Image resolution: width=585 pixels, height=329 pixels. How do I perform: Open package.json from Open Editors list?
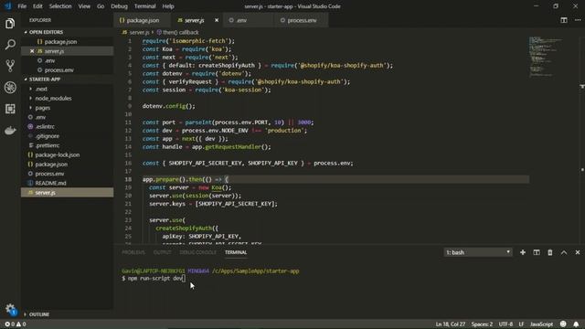[60, 42]
